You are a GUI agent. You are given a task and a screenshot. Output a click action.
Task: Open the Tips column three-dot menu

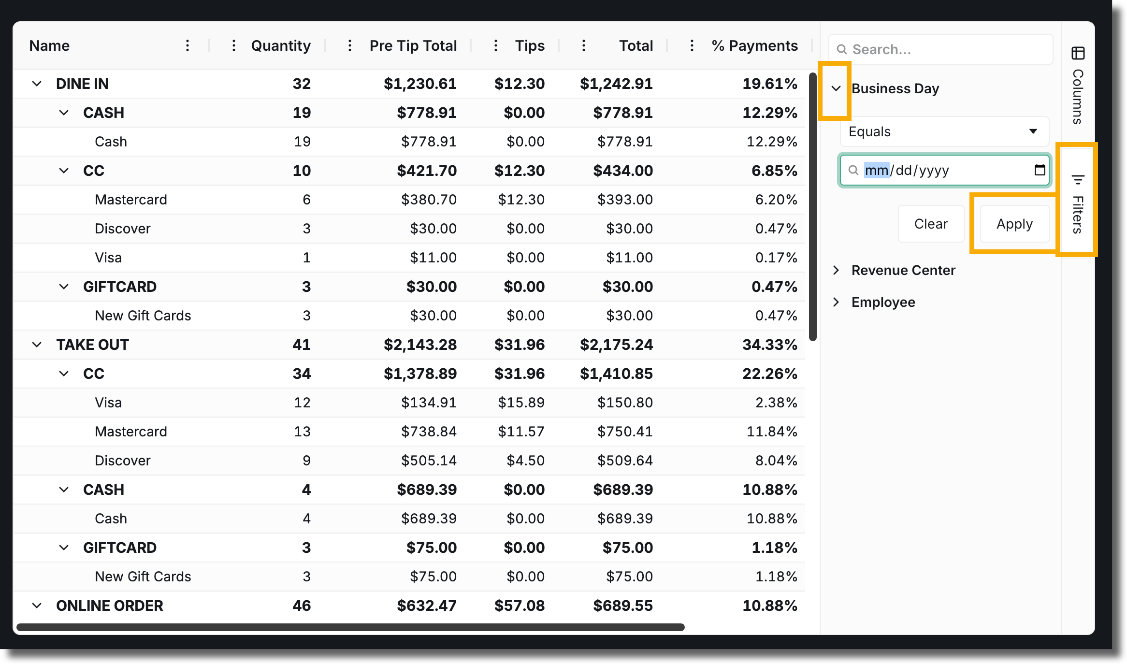coord(496,46)
